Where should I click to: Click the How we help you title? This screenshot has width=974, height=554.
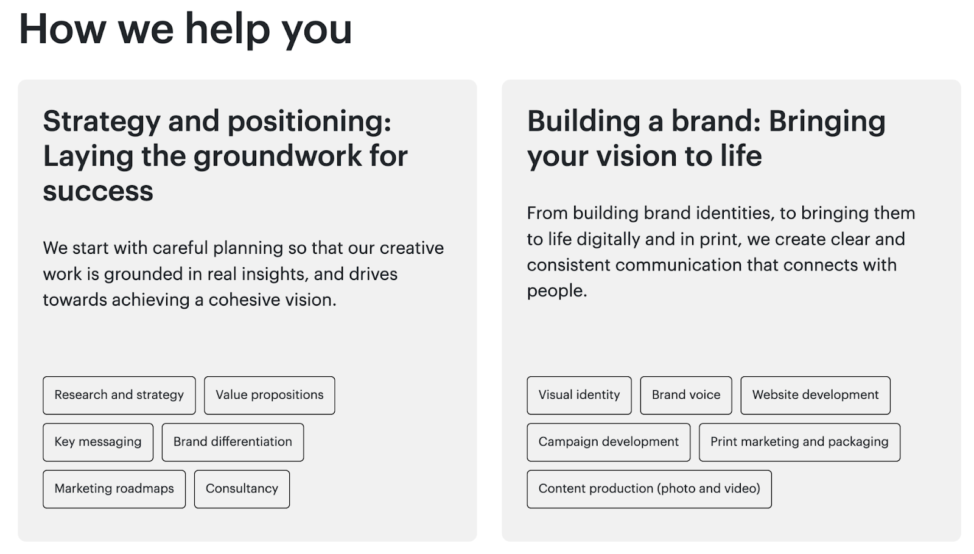[186, 29]
